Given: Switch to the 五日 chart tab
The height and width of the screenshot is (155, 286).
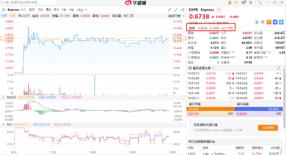Looking at the screenshot, I should coord(32,10).
